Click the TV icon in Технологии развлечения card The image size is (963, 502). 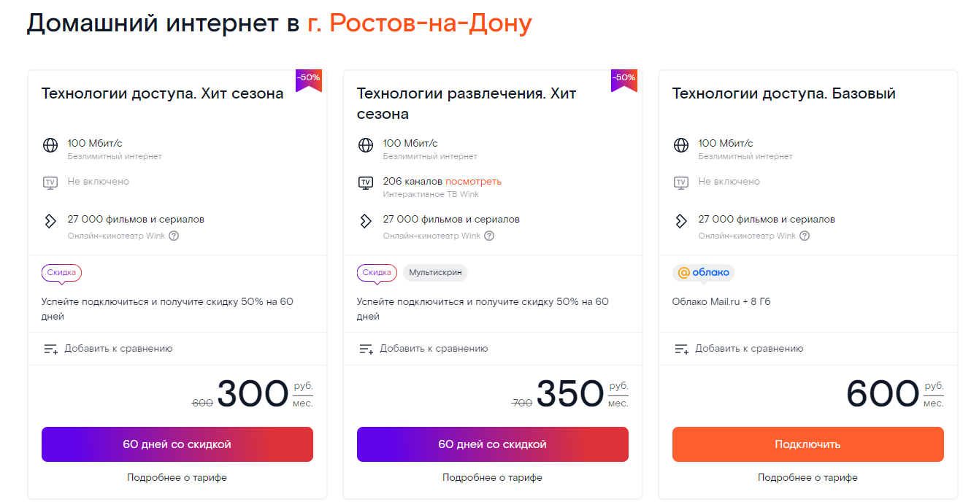(x=366, y=183)
